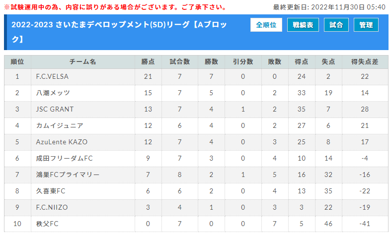Click the 得失点差 column header
Screen dimensions: 392x235
click(365, 62)
